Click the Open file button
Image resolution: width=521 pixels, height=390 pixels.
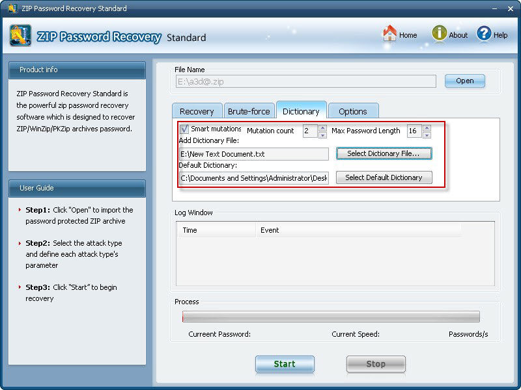pos(464,81)
